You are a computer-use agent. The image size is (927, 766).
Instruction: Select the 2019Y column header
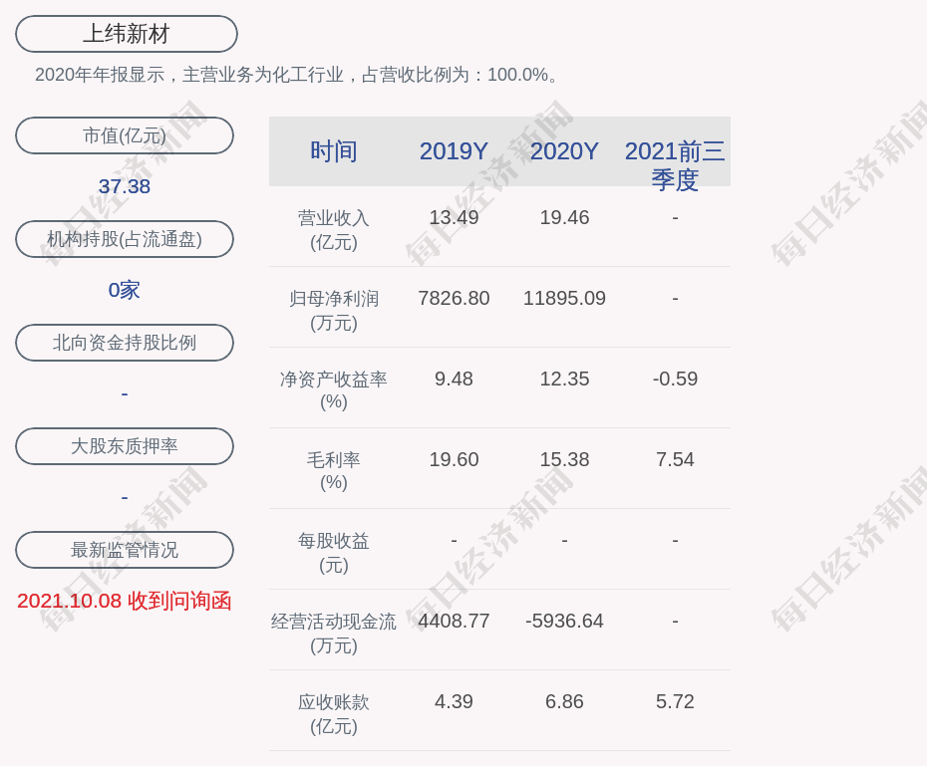(454, 151)
